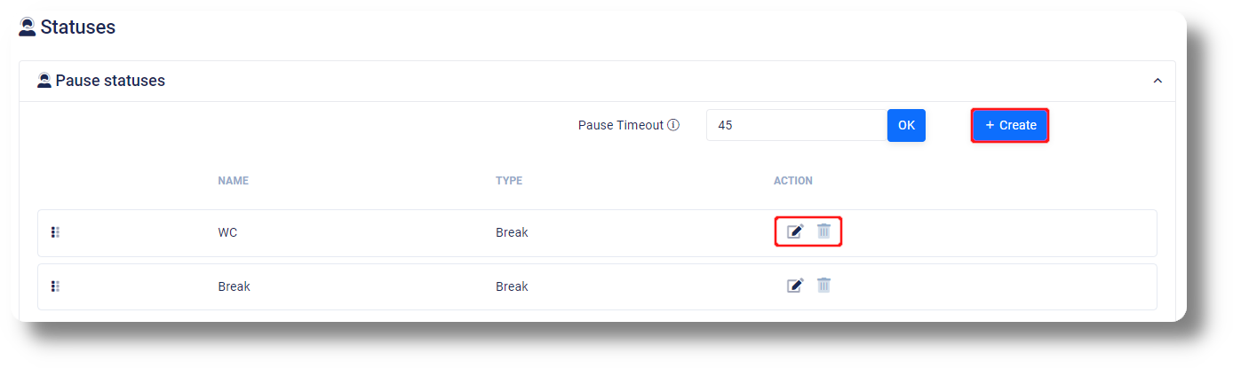Select the WC status name
Viewport: 1233px width, 368px height.
tap(227, 233)
